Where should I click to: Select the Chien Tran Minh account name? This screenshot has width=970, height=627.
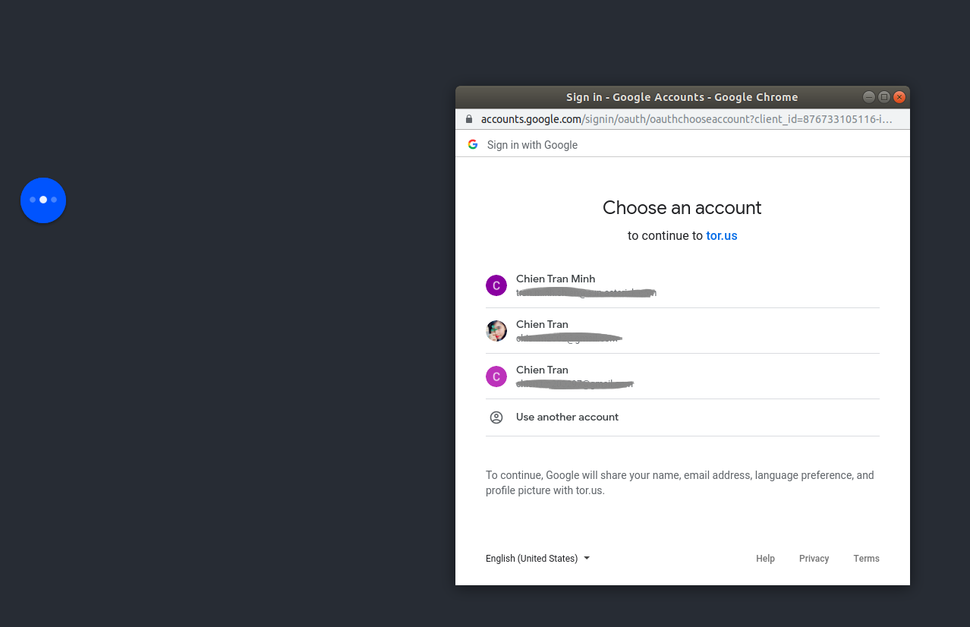pyautogui.click(x=556, y=279)
